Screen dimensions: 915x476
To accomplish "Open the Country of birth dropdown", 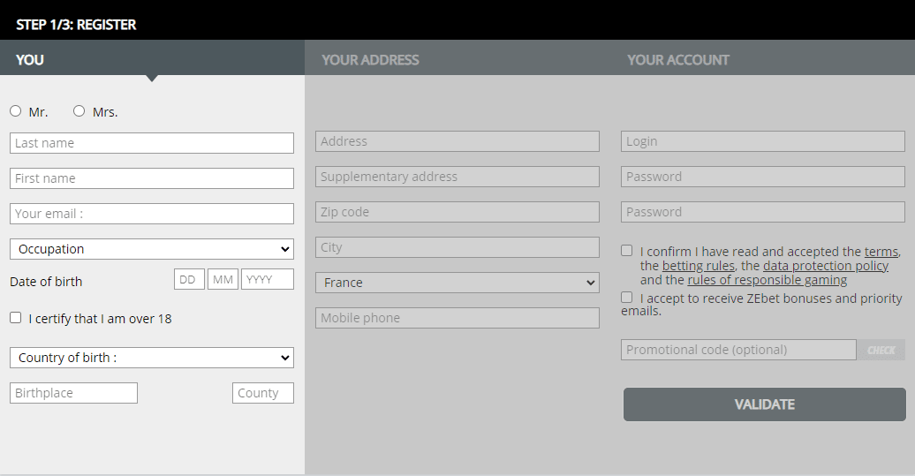I will [x=152, y=358].
